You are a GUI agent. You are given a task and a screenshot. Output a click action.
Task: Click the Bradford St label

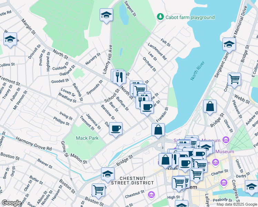[x=67, y=98]
